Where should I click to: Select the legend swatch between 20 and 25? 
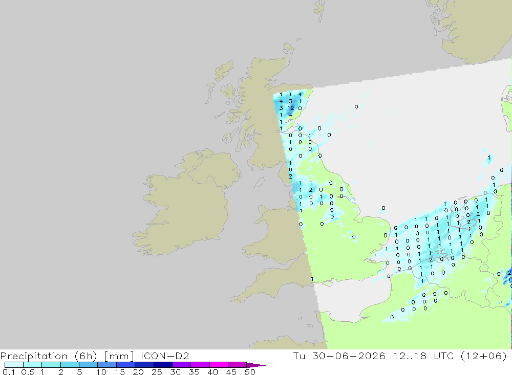(x=144, y=365)
